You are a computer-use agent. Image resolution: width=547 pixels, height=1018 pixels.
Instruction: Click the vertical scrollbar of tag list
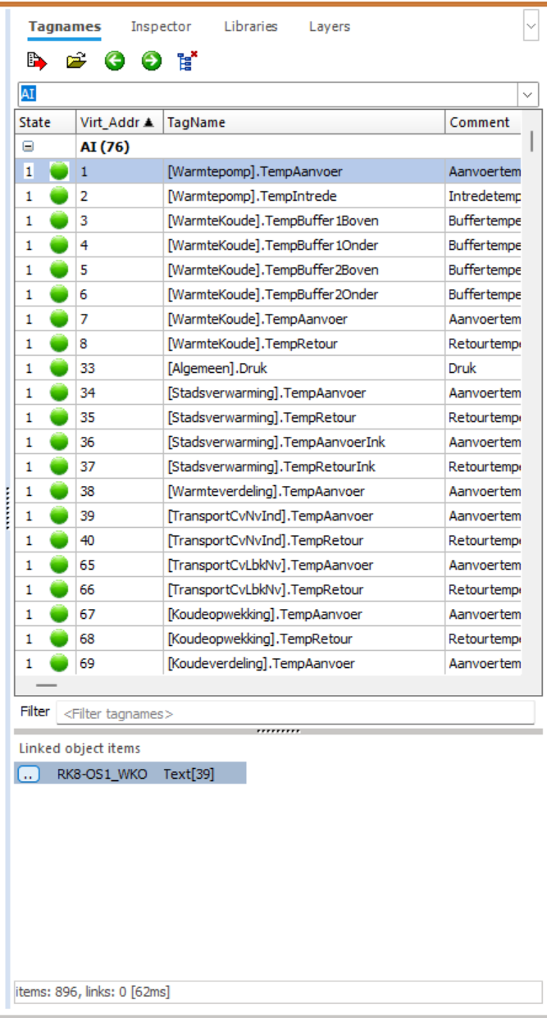click(x=533, y=402)
